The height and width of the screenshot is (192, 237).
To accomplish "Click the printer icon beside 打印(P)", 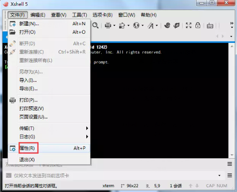I will (12, 100).
